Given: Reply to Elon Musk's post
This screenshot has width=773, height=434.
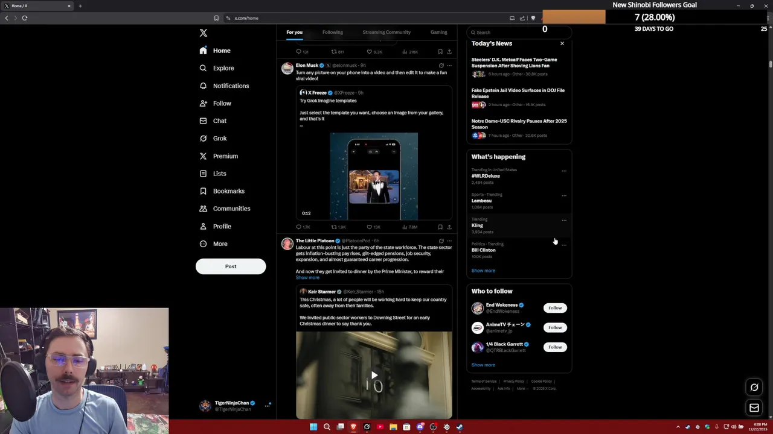Looking at the screenshot, I should coord(303,227).
